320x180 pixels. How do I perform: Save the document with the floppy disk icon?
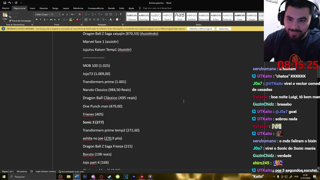click(x=5, y=3)
